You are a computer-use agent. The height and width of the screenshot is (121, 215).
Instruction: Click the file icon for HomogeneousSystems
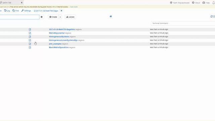point(30,37)
